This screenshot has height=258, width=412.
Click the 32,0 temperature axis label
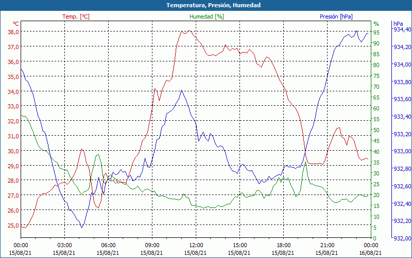pos(13,121)
